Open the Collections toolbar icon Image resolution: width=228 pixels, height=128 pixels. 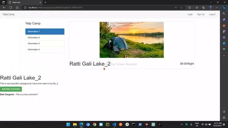203,7
